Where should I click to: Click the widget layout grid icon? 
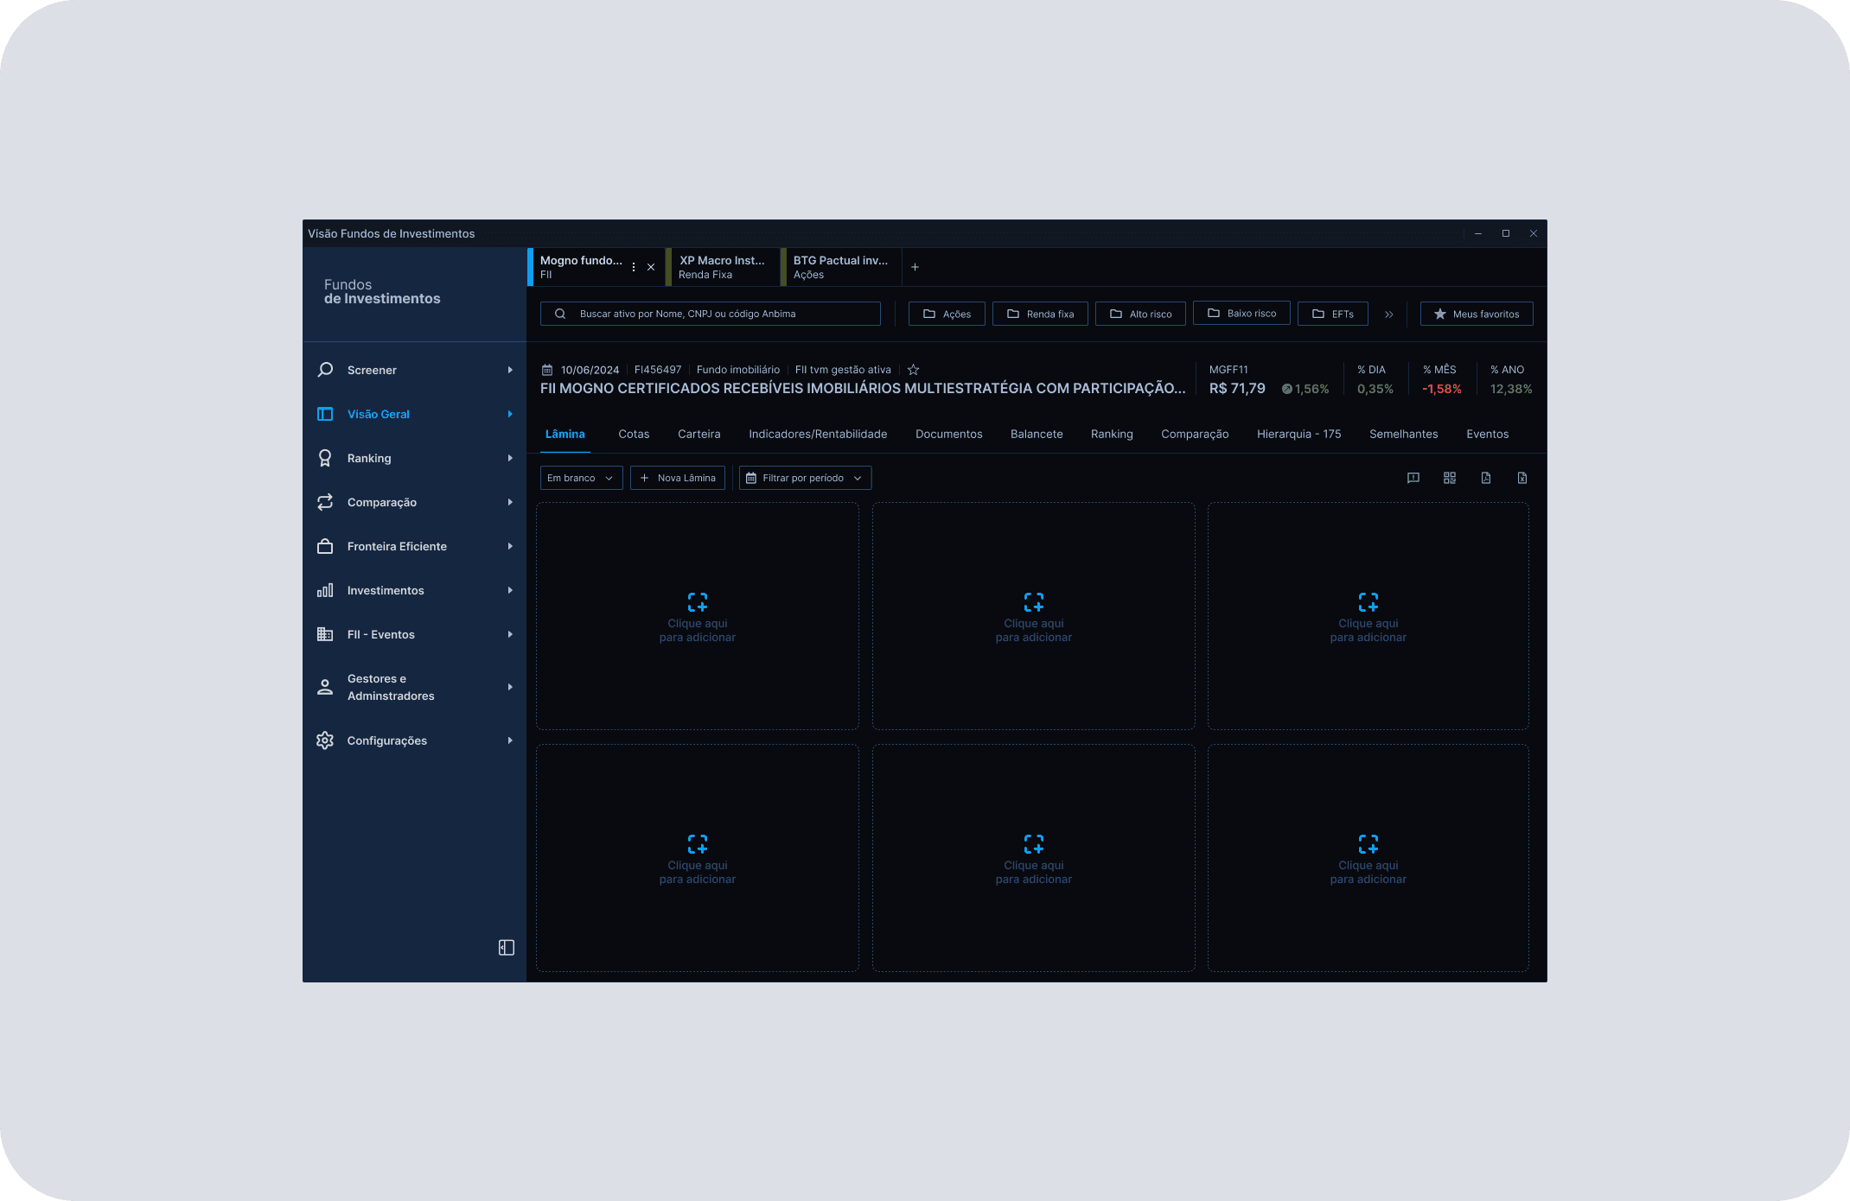(x=1450, y=478)
